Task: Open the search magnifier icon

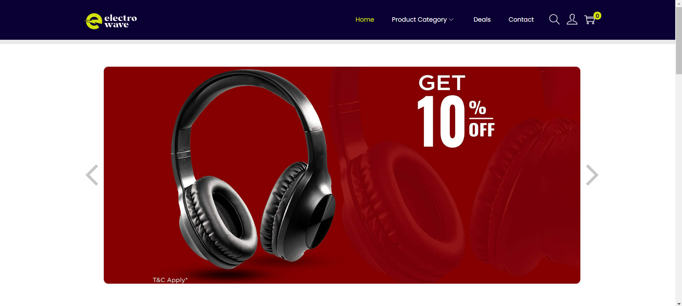Action: coord(554,20)
